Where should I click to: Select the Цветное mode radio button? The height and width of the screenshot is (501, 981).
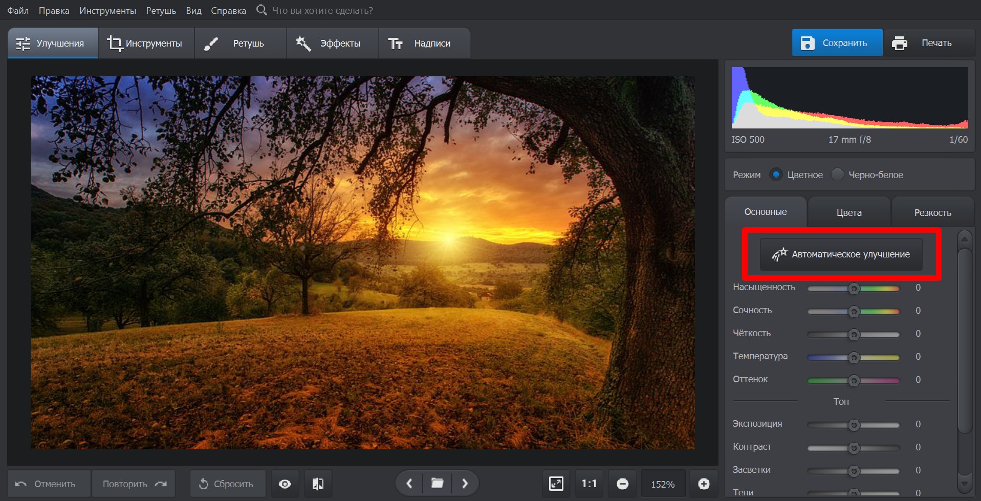pyautogui.click(x=776, y=175)
